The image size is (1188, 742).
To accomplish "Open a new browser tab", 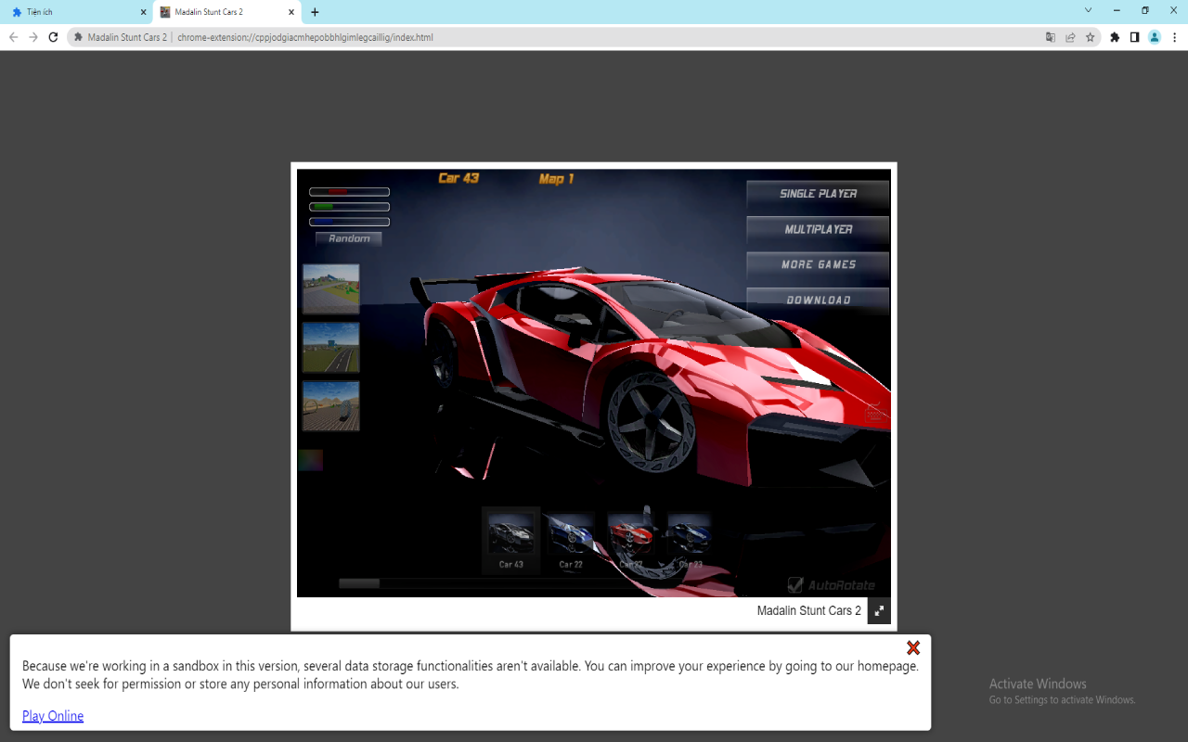I will [315, 12].
